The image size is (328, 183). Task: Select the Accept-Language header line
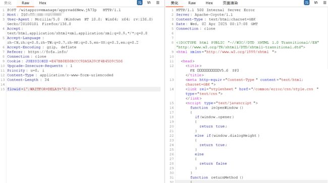(26, 38)
